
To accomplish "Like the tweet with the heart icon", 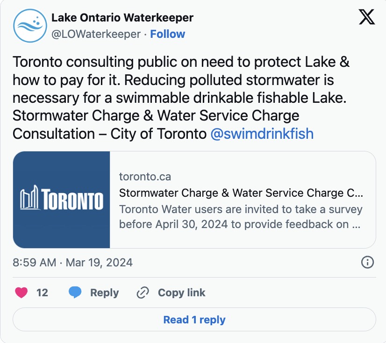I will [21, 293].
